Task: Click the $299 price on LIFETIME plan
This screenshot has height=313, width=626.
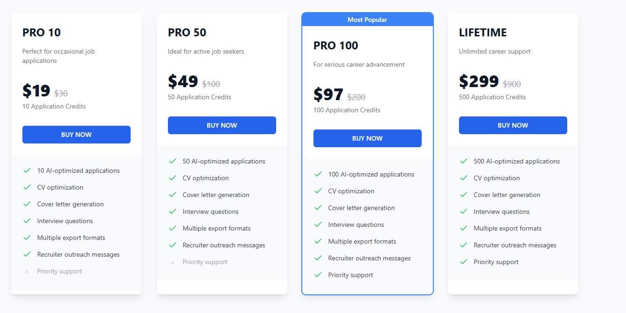Action: [x=479, y=82]
